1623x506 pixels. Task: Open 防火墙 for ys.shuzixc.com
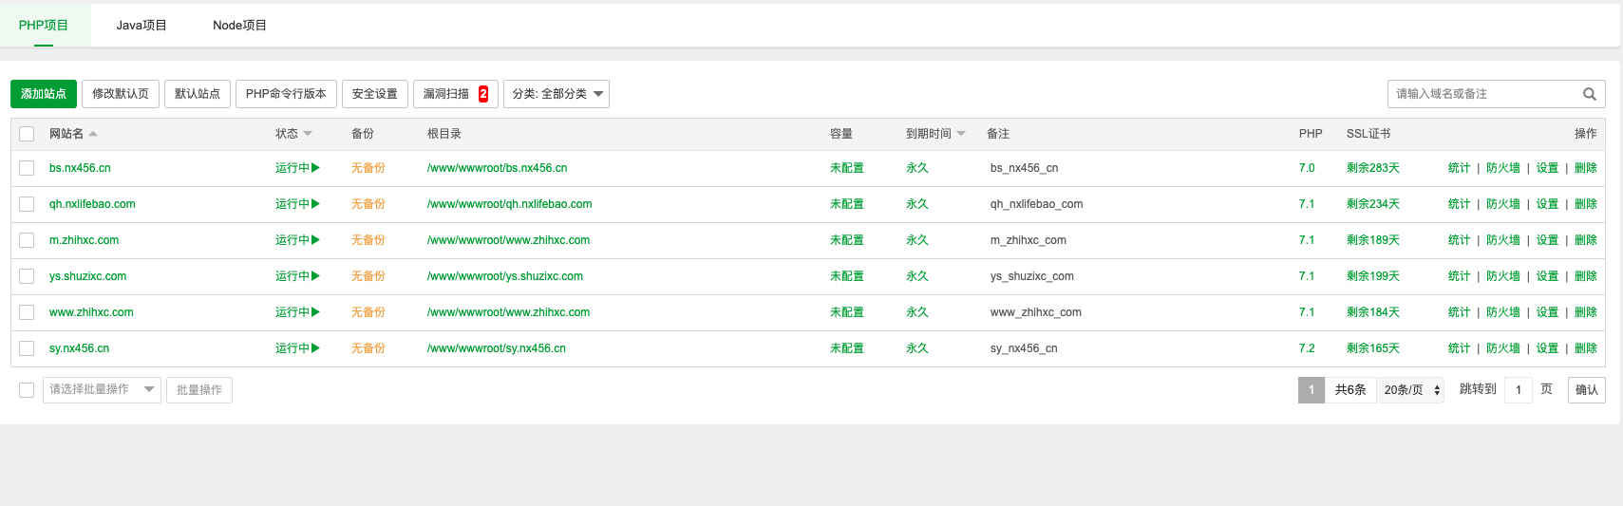click(1502, 276)
